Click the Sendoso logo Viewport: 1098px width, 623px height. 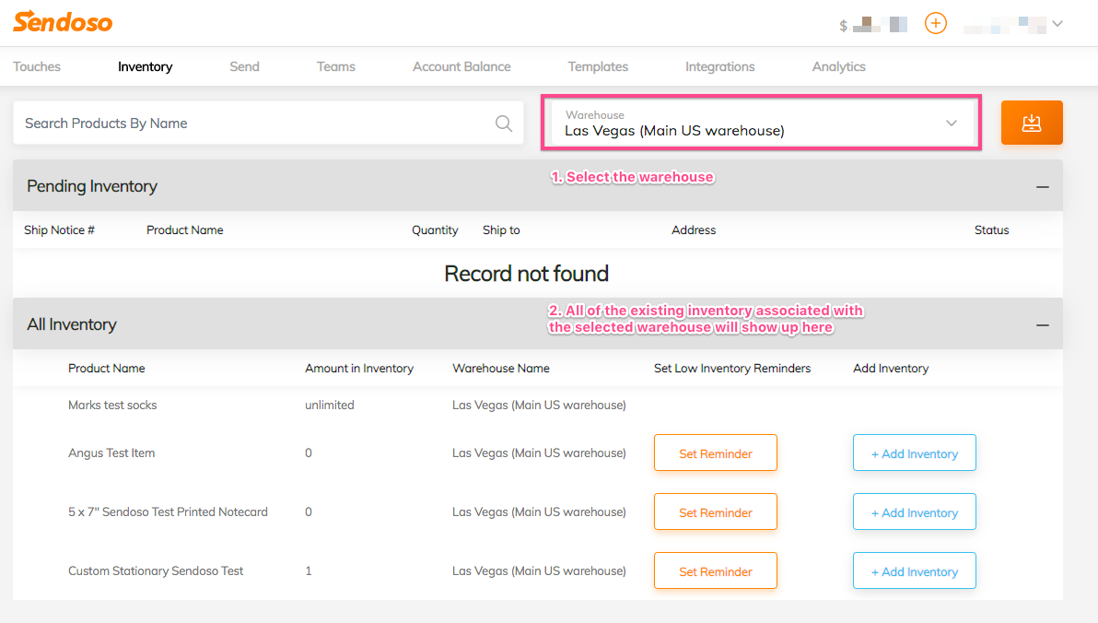pyautogui.click(x=63, y=22)
